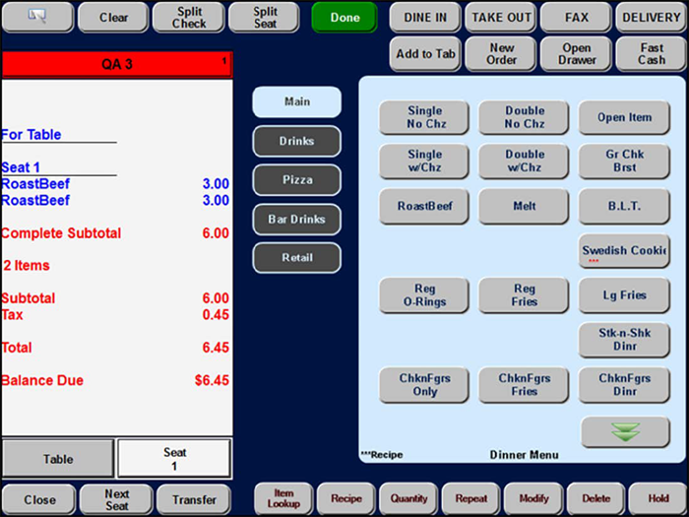Open the Drinks category

click(x=296, y=141)
